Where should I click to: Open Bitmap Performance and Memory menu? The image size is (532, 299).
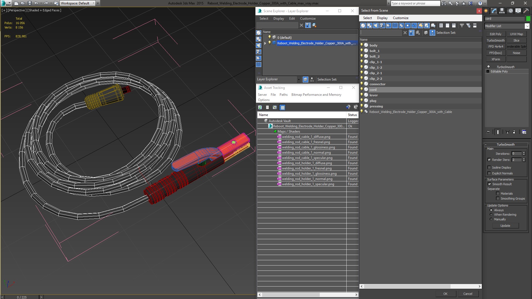pos(316,95)
